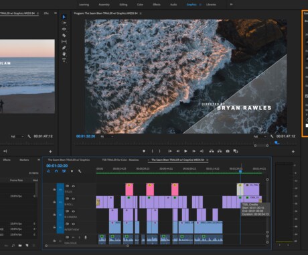Toggle visibility eye of B-ROLL track

point(73,199)
